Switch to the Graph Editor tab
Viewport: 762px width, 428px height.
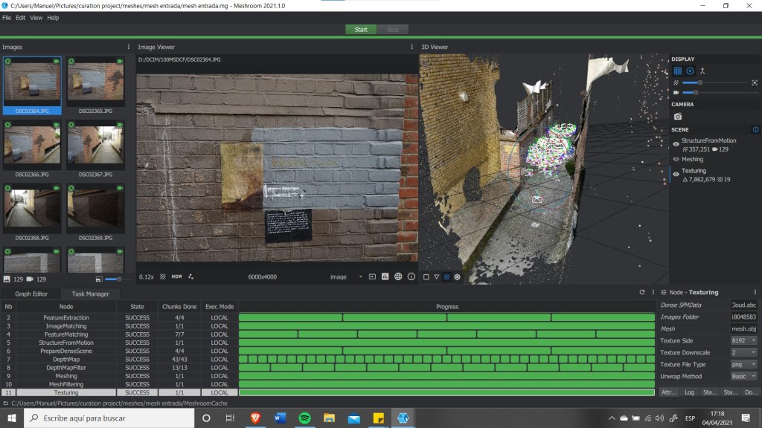(31, 294)
